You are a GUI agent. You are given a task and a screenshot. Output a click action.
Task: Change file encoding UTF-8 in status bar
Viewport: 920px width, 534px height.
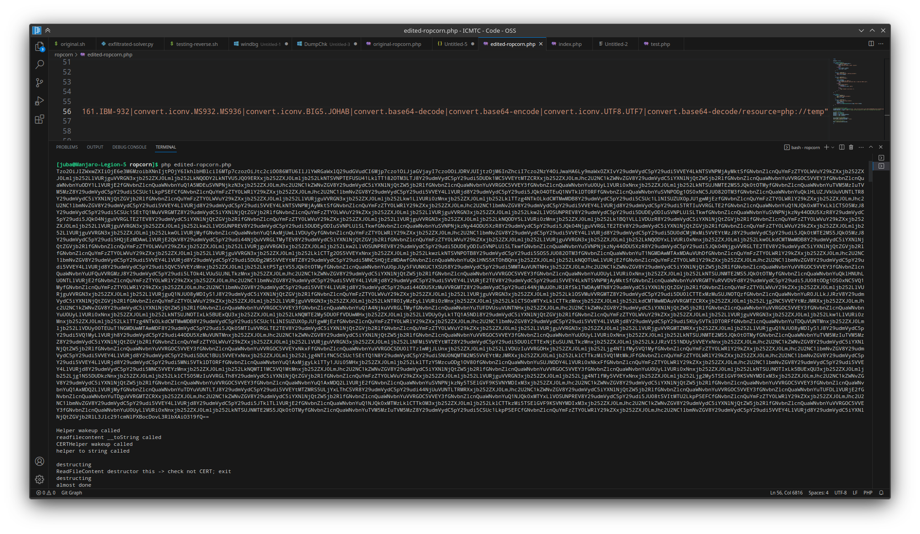[x=840, y=493]
